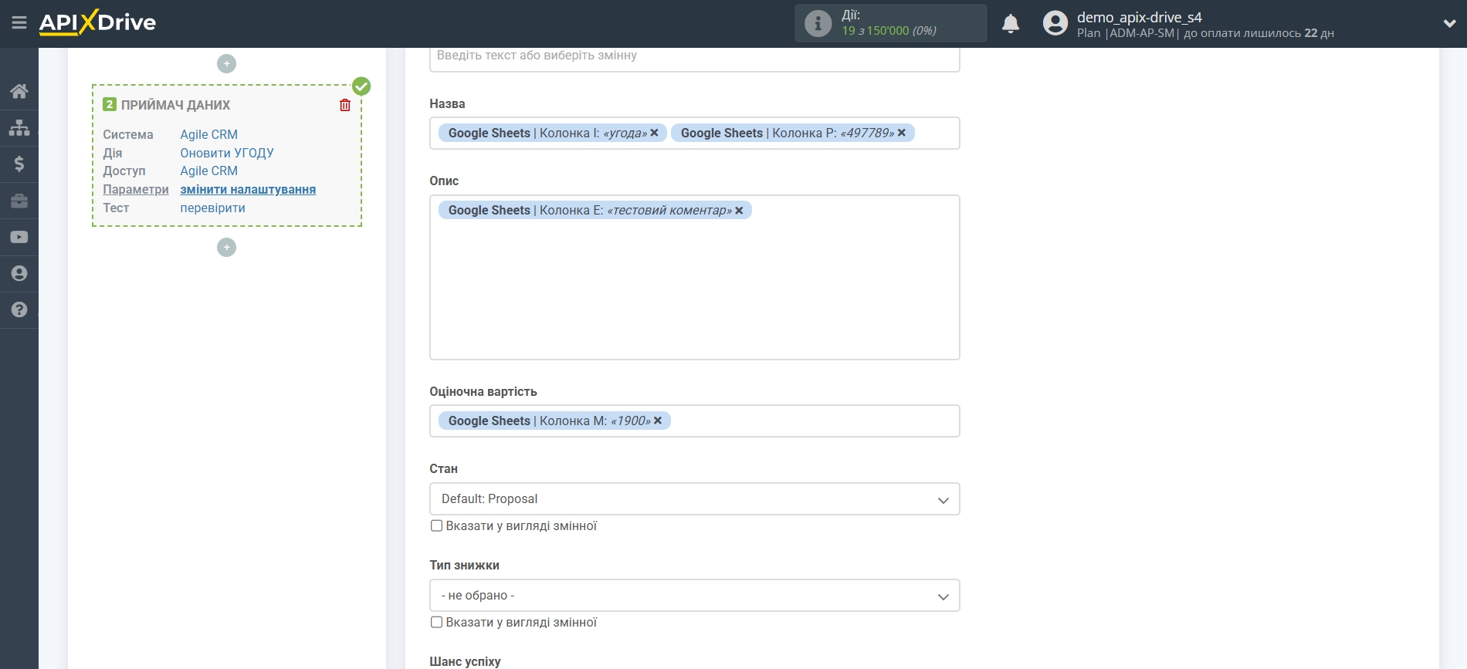
Task: Tick Вказати у вигляді змінної under Стан
Action: tap(436, 525)
